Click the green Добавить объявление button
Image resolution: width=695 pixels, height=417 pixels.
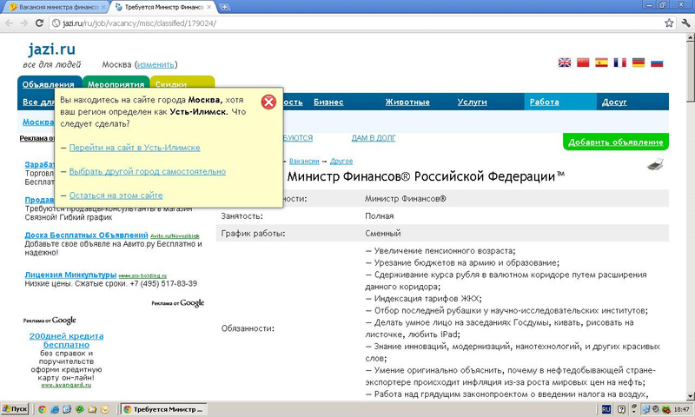(x=616, y=142)
